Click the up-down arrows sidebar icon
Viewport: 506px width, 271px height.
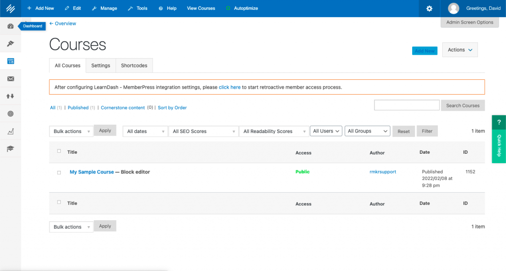coord(10,96)
